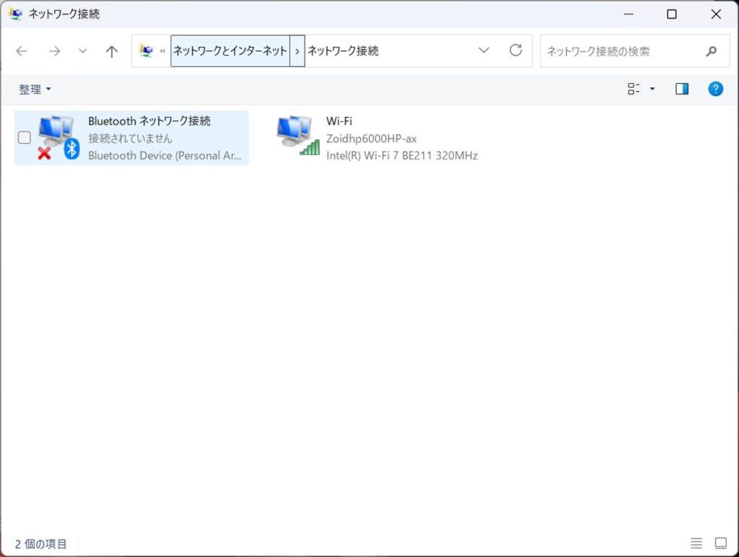Open address bar history dropdown
This screenshot has width=739, height=557.
pyautogui.click(x=484, y=51)
